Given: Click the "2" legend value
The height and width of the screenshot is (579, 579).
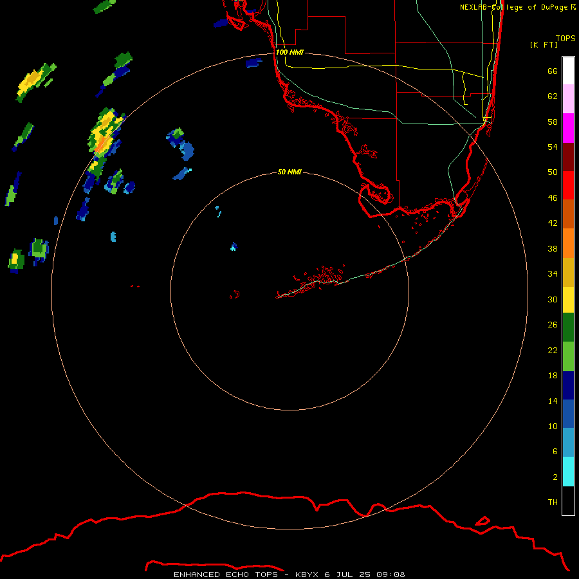Looking at the screenshot, I should click(x=555, y=477).
